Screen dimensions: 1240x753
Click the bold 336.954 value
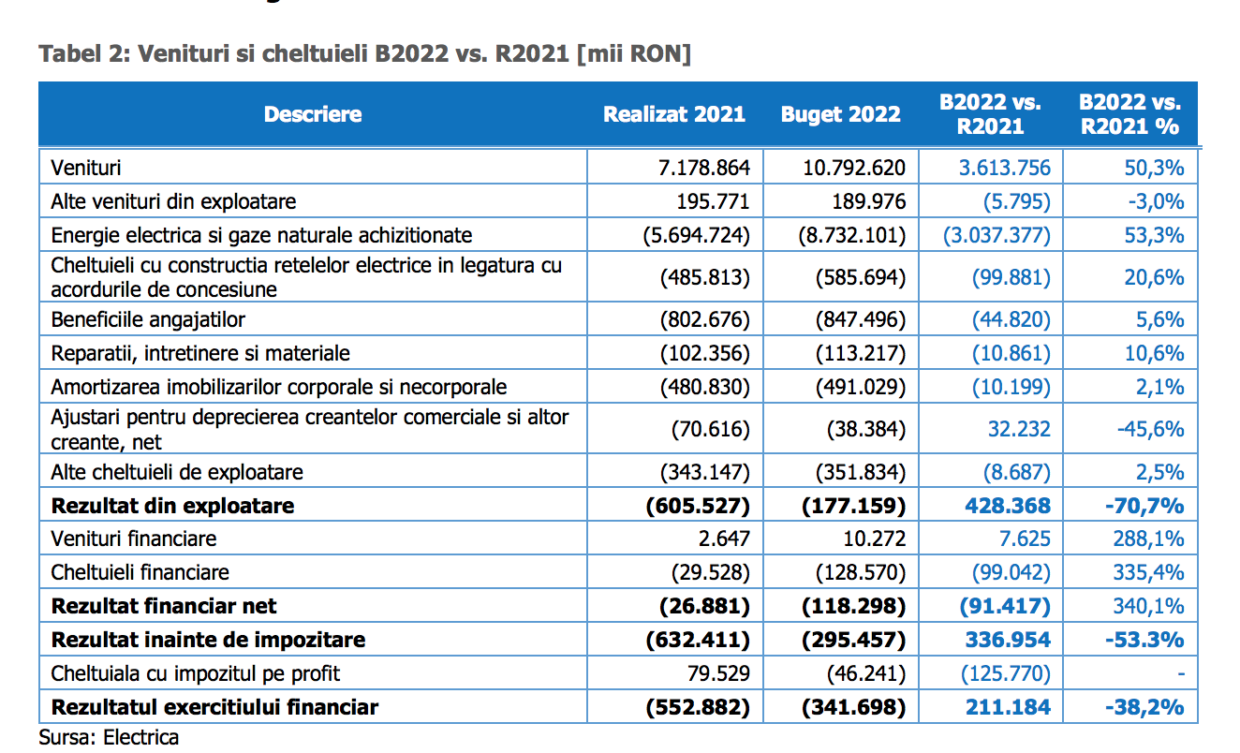pyautogui.click(x=1008, y=640)
